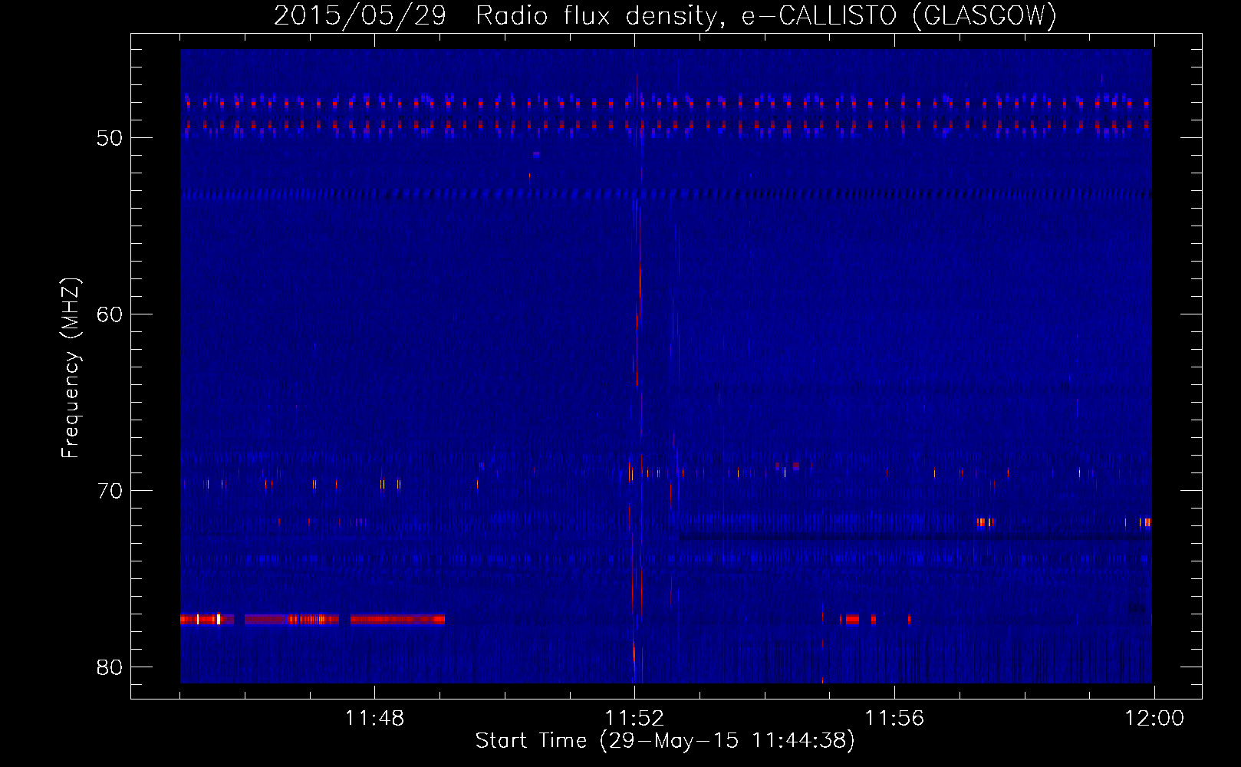Click the '12:00' time tick label

tap(1154, 719)
